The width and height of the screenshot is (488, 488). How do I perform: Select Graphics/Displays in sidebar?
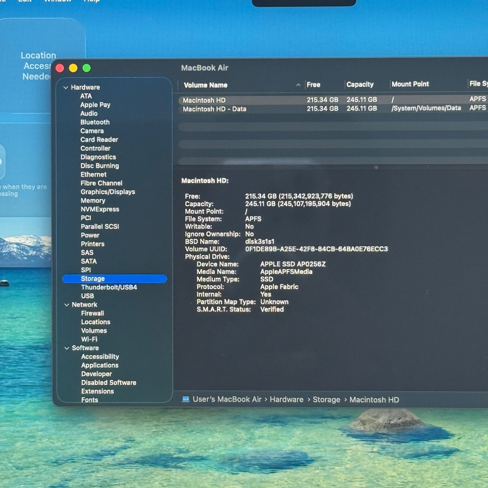(x=108, y=192)
